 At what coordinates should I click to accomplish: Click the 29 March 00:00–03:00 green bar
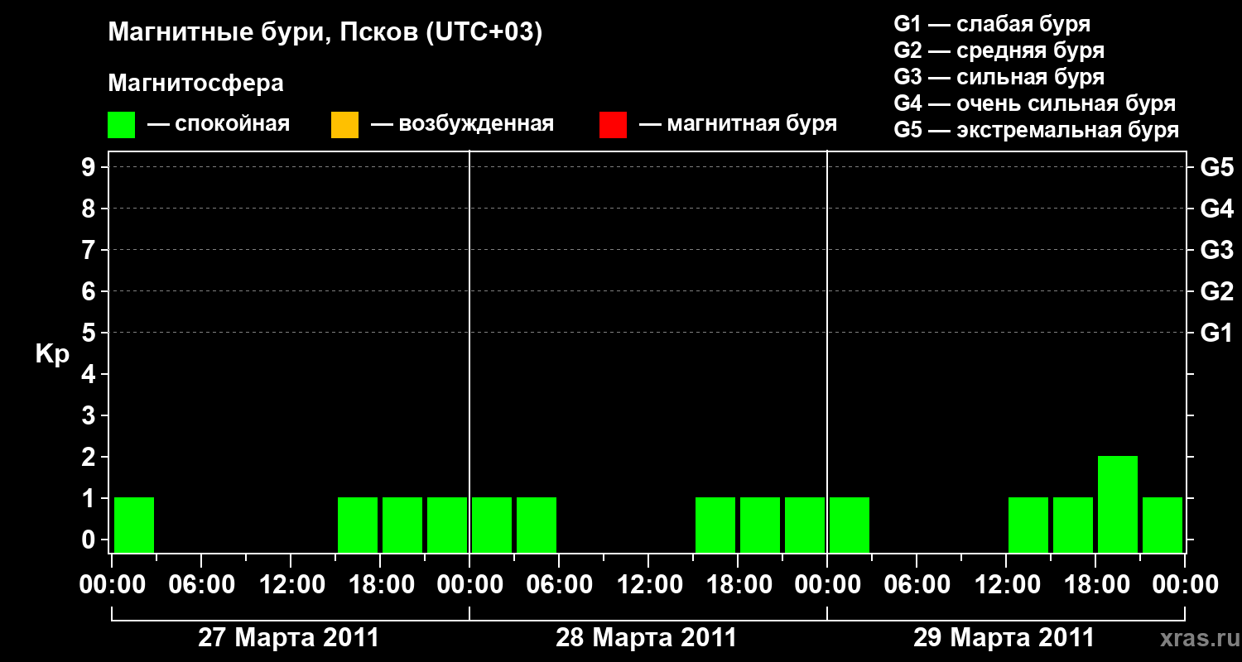coord(850,525)
